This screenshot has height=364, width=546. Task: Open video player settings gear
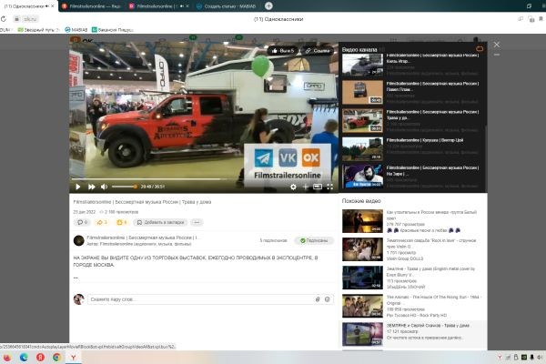click(x=293, y=187)
